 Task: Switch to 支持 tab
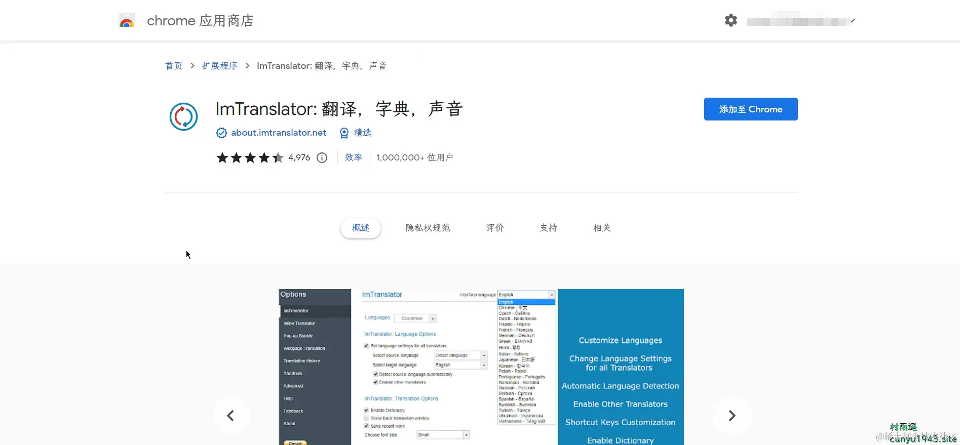[x=549, y=228]
